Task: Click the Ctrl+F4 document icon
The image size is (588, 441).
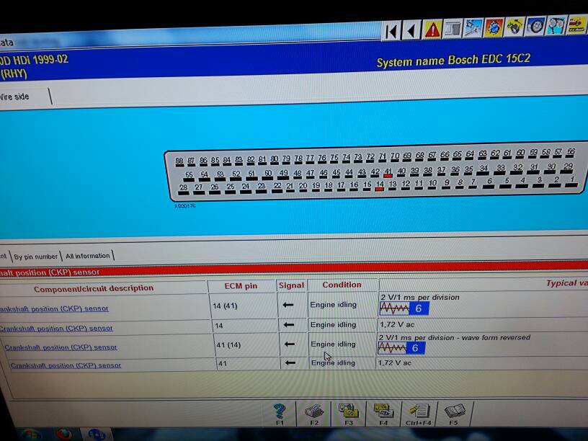Action: 419,412
